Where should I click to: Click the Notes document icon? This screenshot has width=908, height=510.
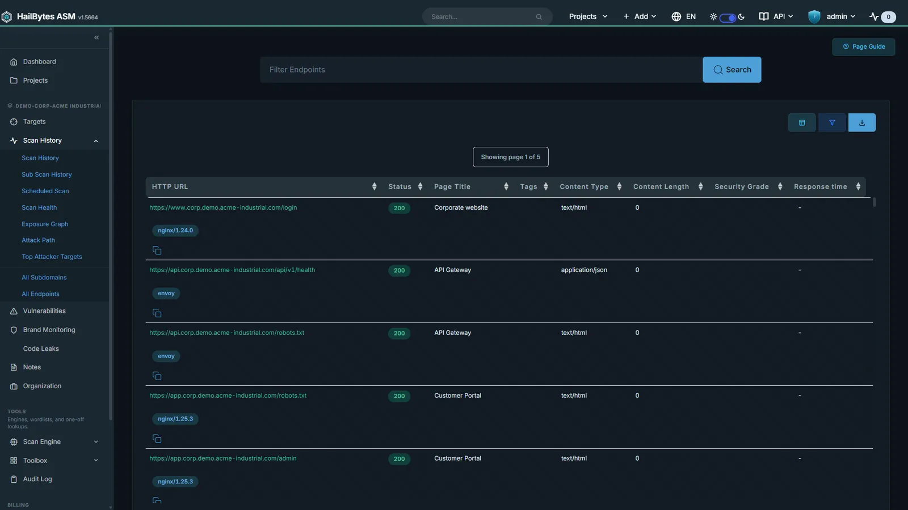14,367
